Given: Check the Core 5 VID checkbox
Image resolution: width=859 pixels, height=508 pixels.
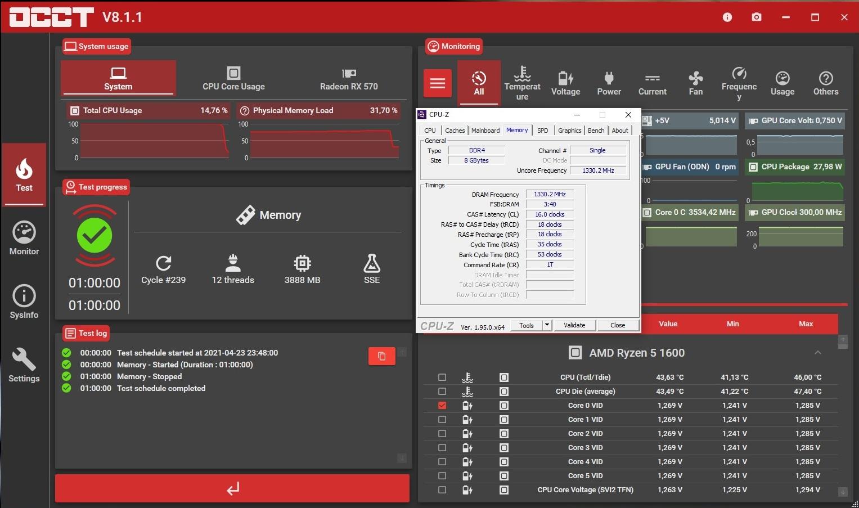Looking at the screenshot, I should pyautogui.click(x=442, y=476).
